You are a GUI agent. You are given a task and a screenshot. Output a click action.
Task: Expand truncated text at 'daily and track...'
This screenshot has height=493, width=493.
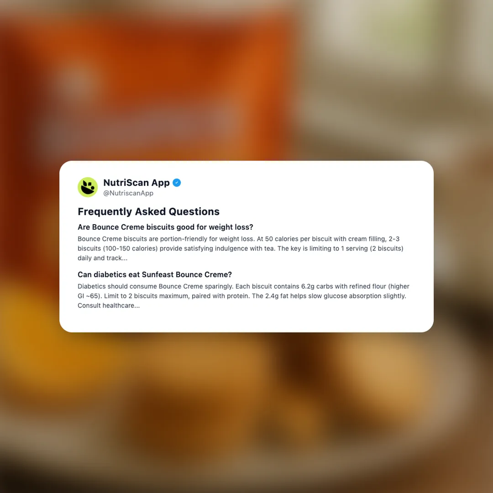click(103, 258)
